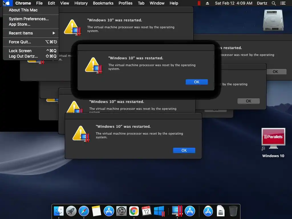Open Google Chrome from the Dock

[134, 211]
